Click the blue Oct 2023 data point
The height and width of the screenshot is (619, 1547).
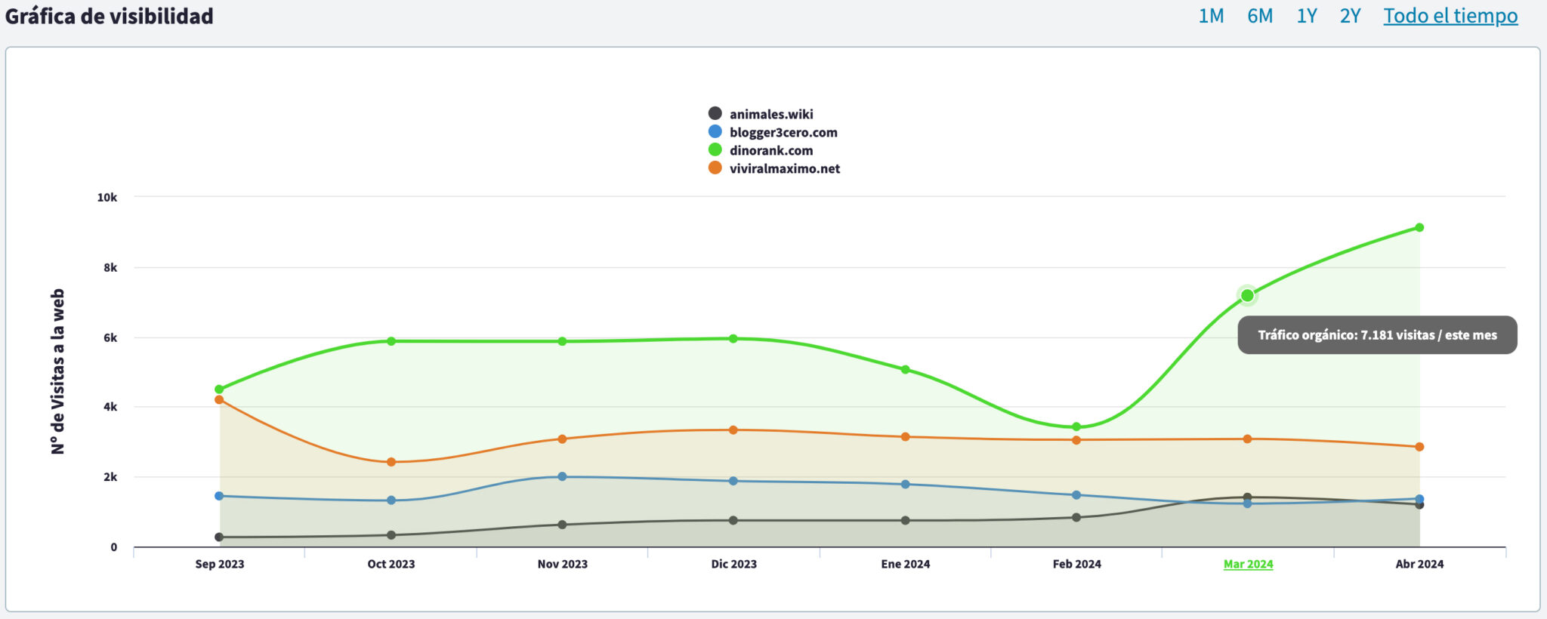pyautogui.click(x=391, y=500)
